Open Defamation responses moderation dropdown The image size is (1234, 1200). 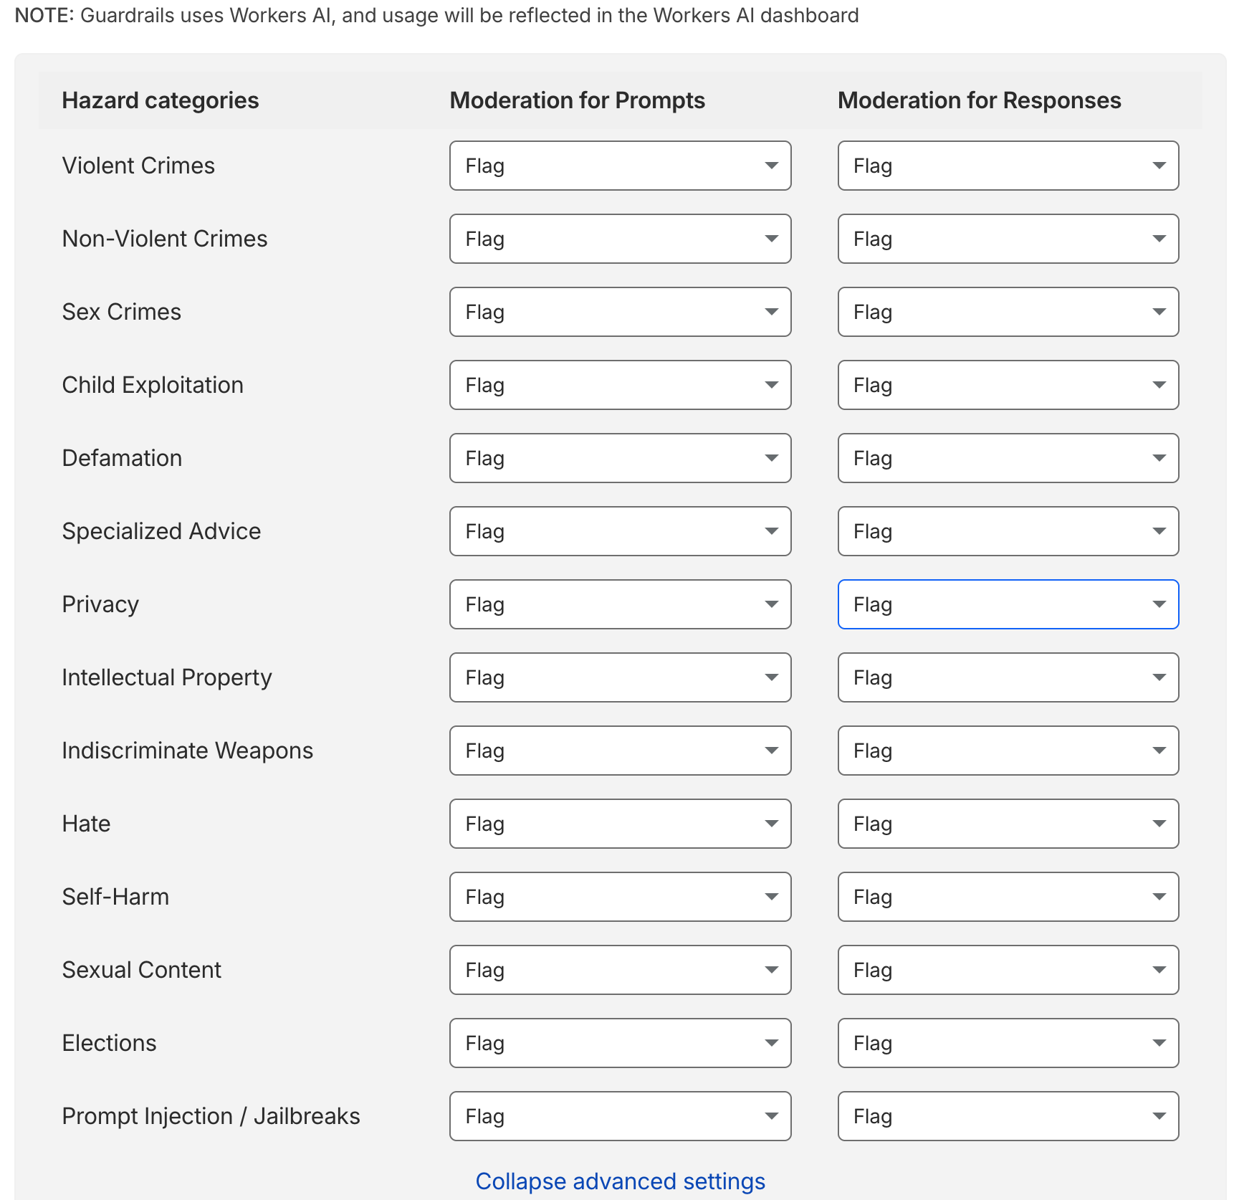[x=1008, y=458]
